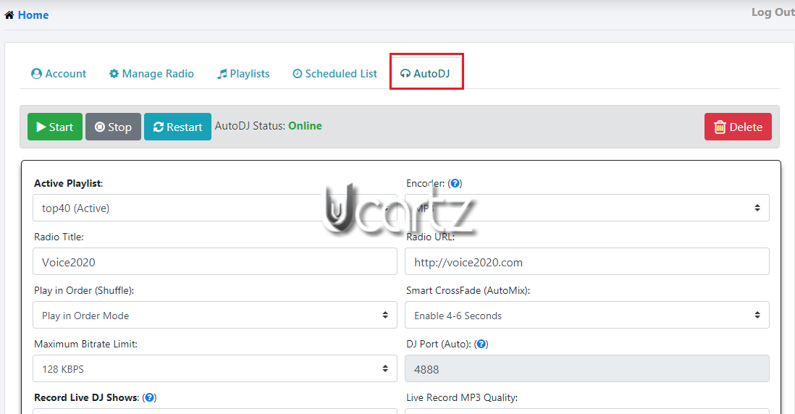Switch to the Account tab
The height and width of the screenshot is (414, 795).
[x=59, y=74]
